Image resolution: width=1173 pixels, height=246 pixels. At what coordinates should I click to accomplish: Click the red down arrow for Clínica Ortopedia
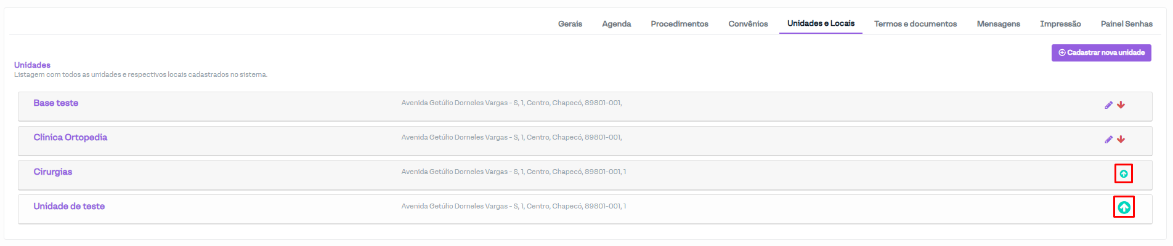pyautogui.click(x=1121, y=140)
